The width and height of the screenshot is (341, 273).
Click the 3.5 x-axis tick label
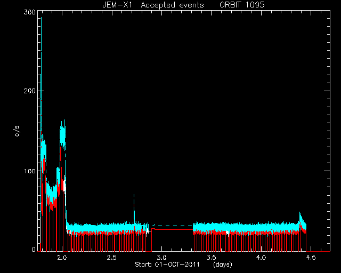pos(211,258)
